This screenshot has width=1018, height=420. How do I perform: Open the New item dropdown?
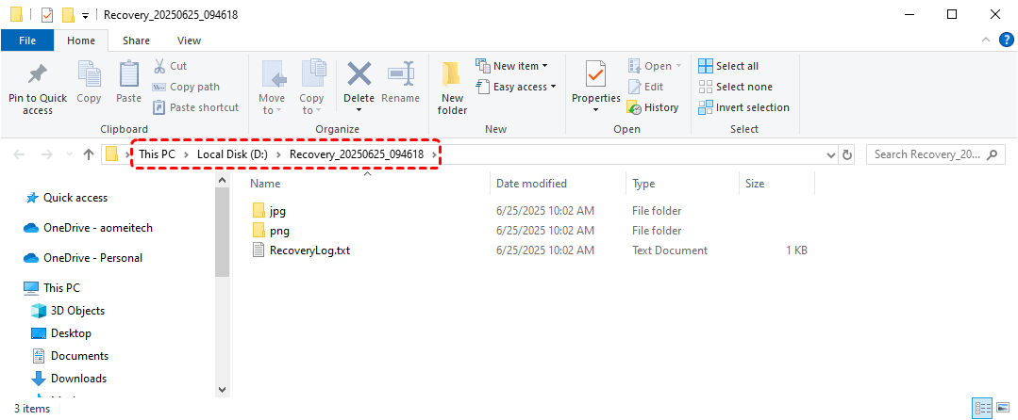pyautogui.click(x=520, y=66)
